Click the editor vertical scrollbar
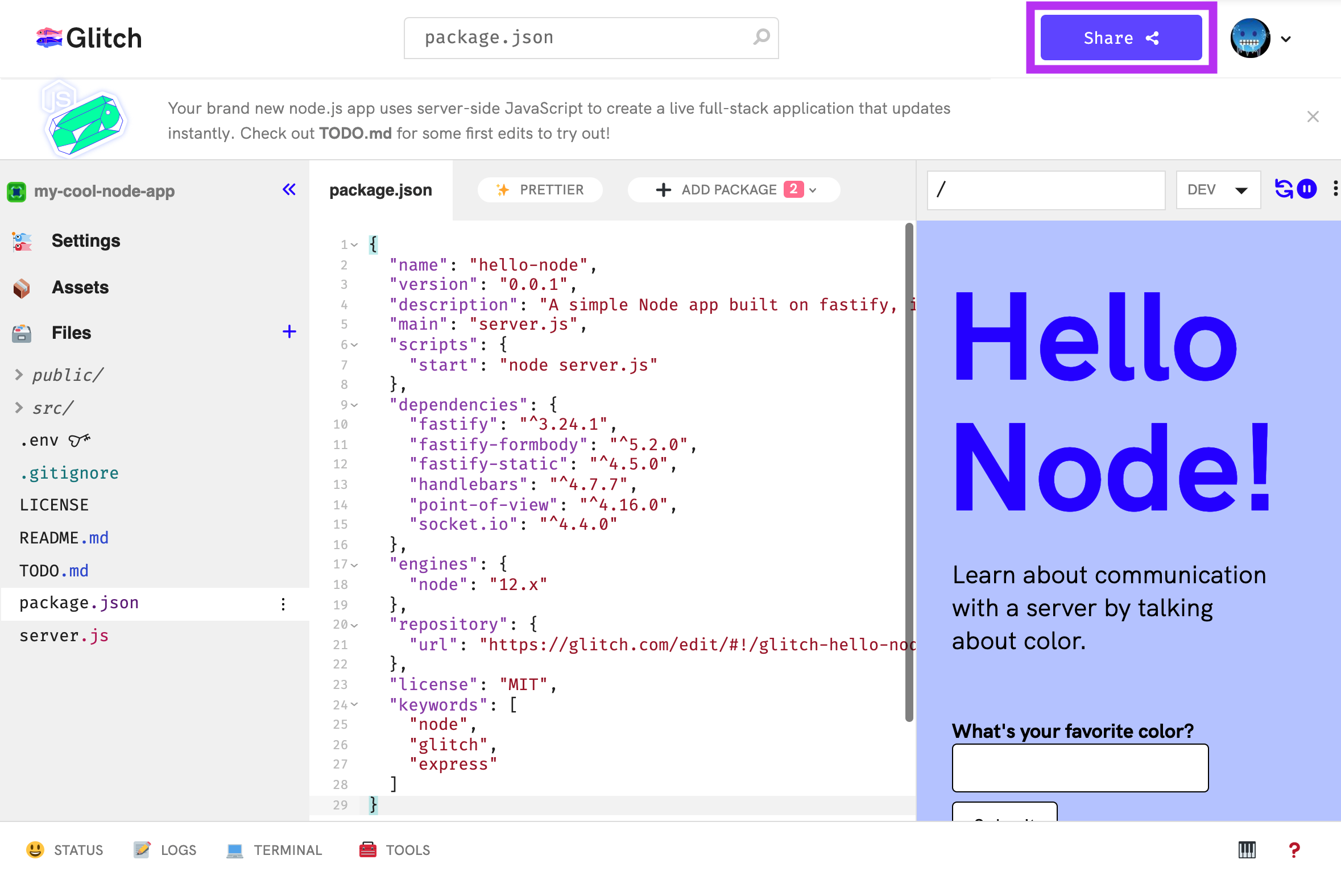Image resolution: width=1341 pixels, height=872 pixels. [x=909, y=472]
